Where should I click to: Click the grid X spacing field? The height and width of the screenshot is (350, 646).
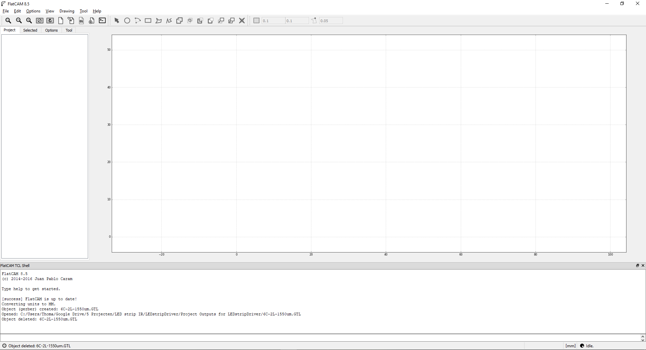[273, 21]
